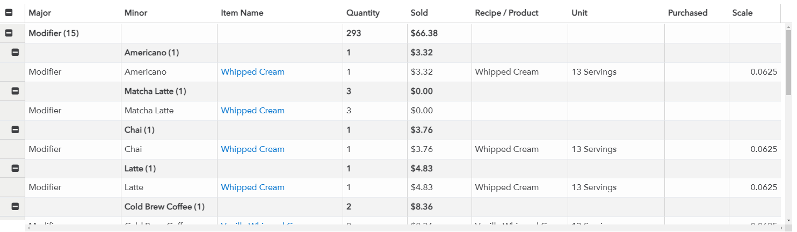Collapse the Modifier (15) group
This screenshot has height=232, width=797.
(x=9, y=33)
